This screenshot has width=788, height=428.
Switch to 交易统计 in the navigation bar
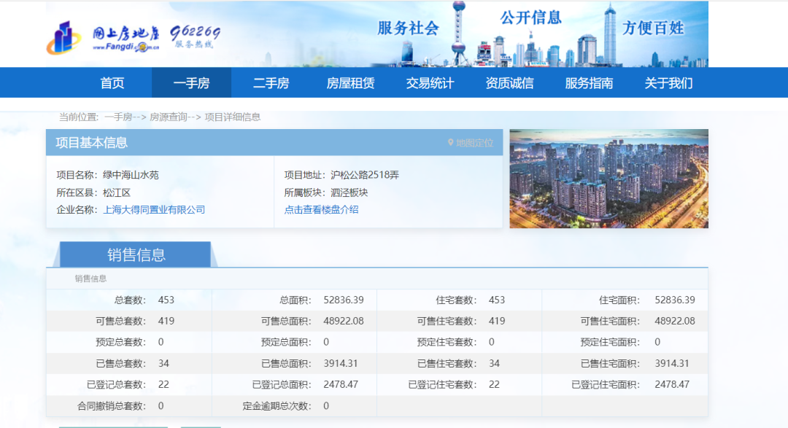[430, 83]
